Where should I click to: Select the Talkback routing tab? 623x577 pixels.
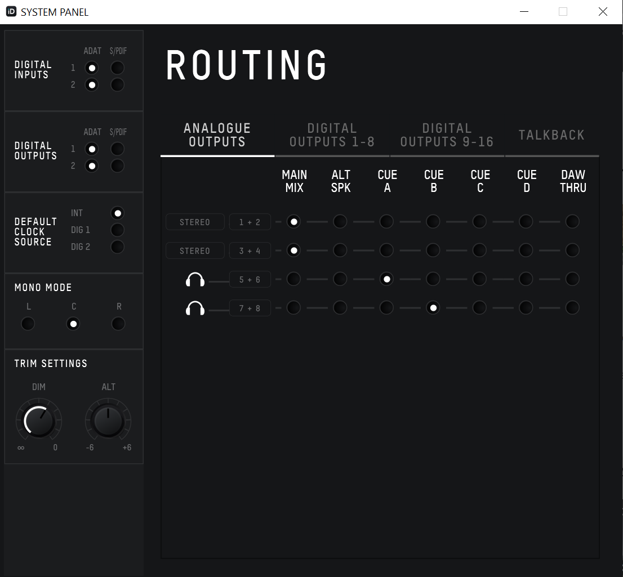(x=551, y=135)
